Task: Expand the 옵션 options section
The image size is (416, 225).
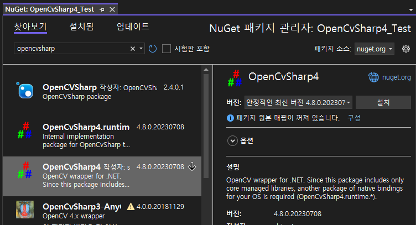Action: coord(232,141)
